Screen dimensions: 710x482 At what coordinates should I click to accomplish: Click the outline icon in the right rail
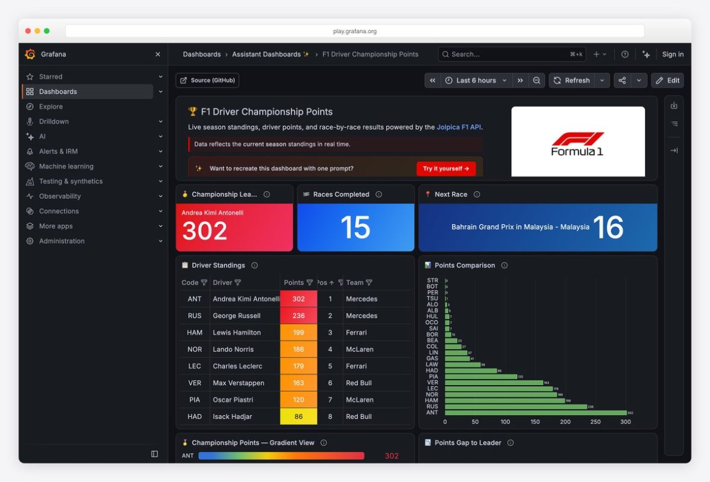point(674,124)
